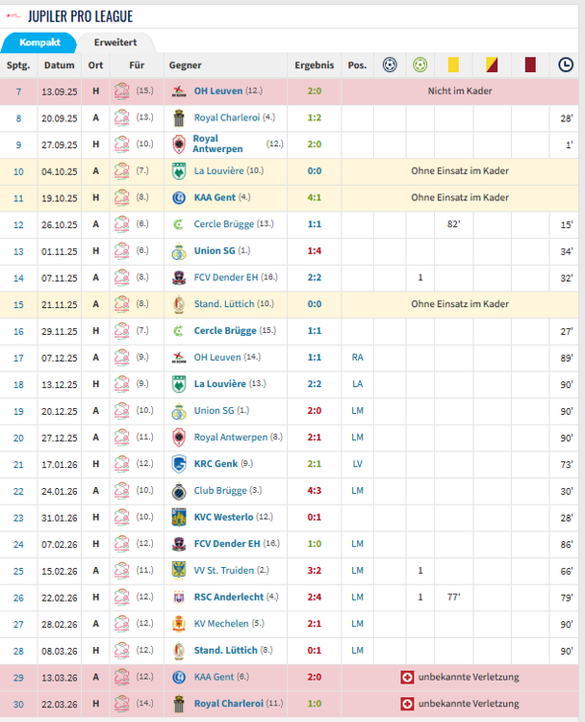The height and width of the screenshot is (722, 585).
Task: Click Stand. Lüttich crest in matchday 15 row
Action: pos(179,304)
